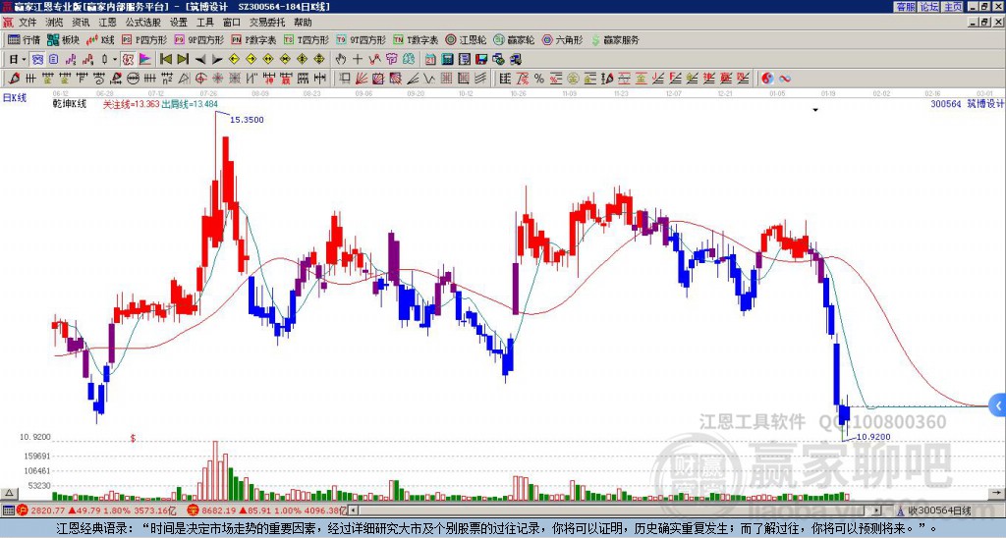Select the zigzag V-shape line tool
This screenshot has width=1006, height=538.
pos(429,79)
